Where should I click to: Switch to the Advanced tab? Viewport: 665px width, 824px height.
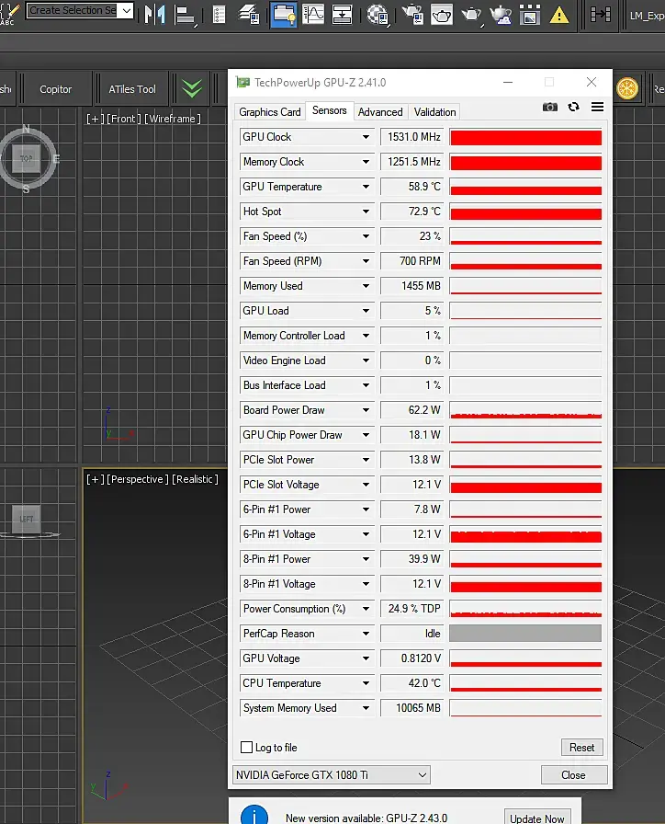(380, 112)
